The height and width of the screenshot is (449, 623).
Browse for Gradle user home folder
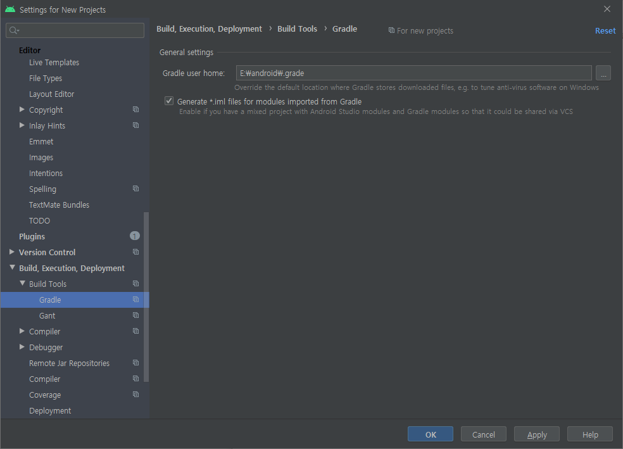(x=603, y=73)
